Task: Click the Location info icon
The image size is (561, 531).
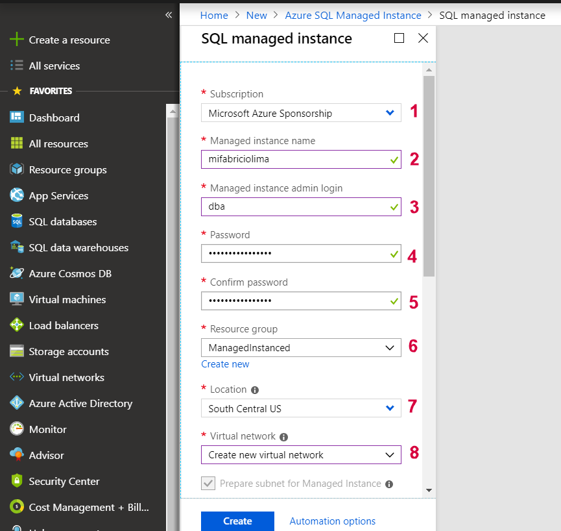Action: pos(255,390)
